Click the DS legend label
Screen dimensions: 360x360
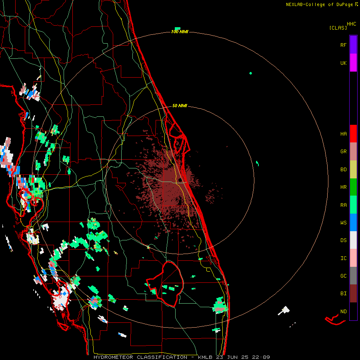343,240
